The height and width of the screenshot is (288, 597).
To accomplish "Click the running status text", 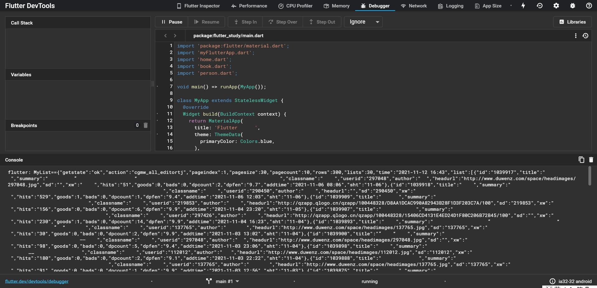I will [369, 281].
